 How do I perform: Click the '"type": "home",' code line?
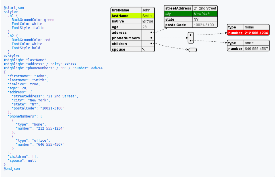coord(31,124)
